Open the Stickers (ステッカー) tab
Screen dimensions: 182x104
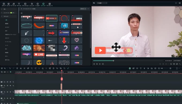coord(43,5)
